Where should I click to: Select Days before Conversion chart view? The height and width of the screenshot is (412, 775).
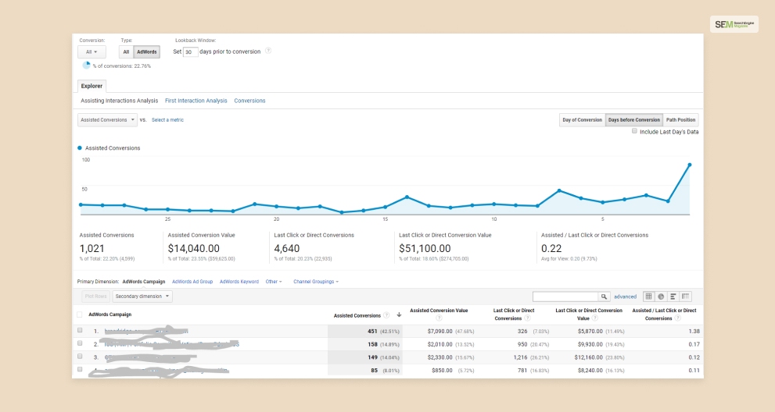click(634, 120)
